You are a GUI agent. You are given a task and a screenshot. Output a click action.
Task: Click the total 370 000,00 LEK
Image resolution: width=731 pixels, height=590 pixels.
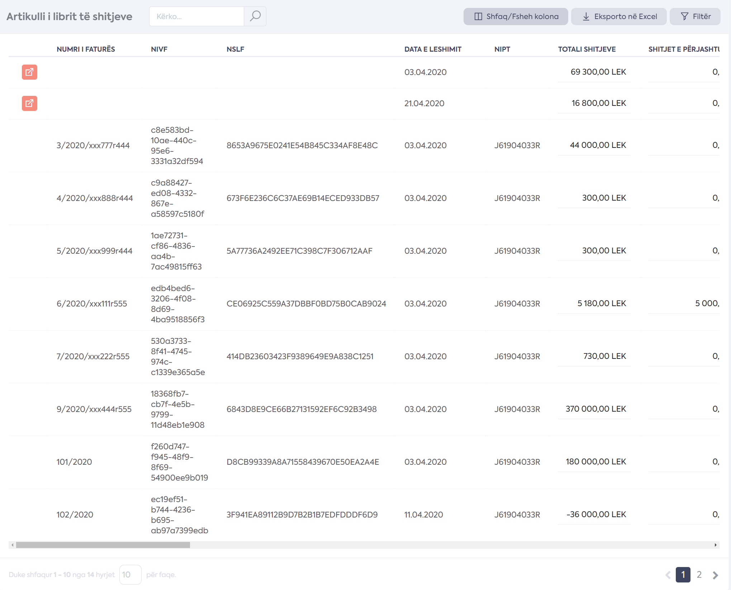click(x=595, y=409)
